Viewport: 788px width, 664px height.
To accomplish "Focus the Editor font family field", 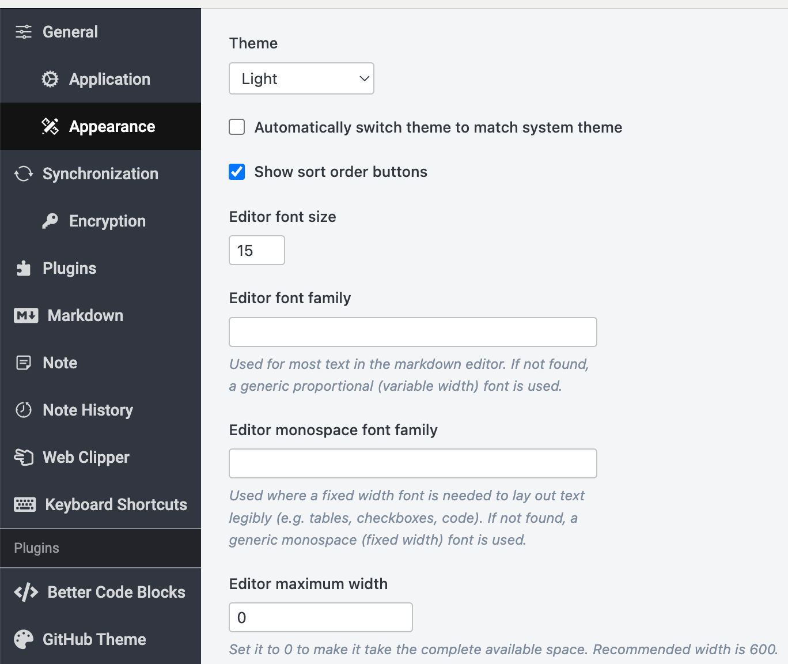I will pos(412,332).
